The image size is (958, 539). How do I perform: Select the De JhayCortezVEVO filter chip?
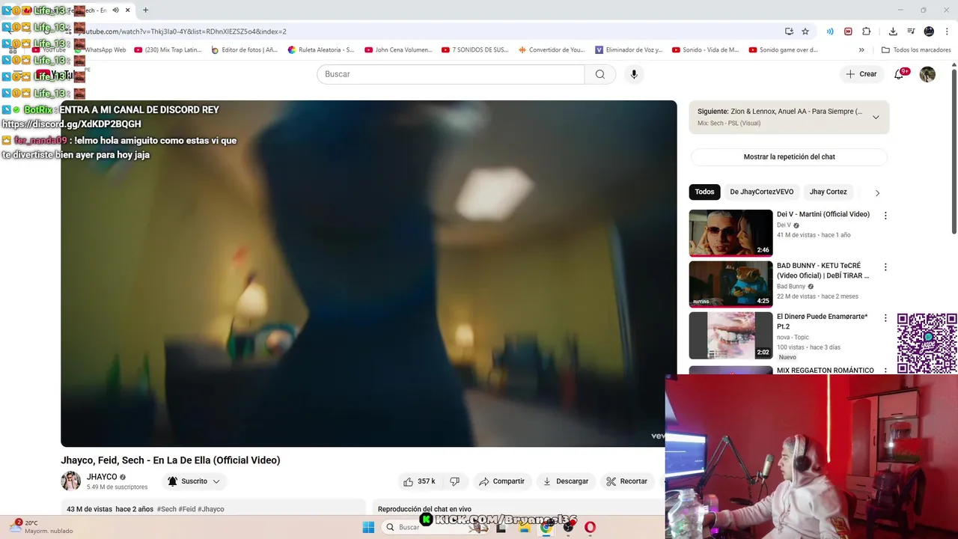point(761,192)
